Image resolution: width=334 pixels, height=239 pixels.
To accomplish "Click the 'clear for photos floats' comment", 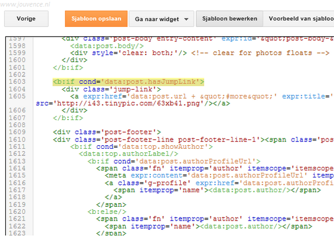I will [x=260, y=53].
